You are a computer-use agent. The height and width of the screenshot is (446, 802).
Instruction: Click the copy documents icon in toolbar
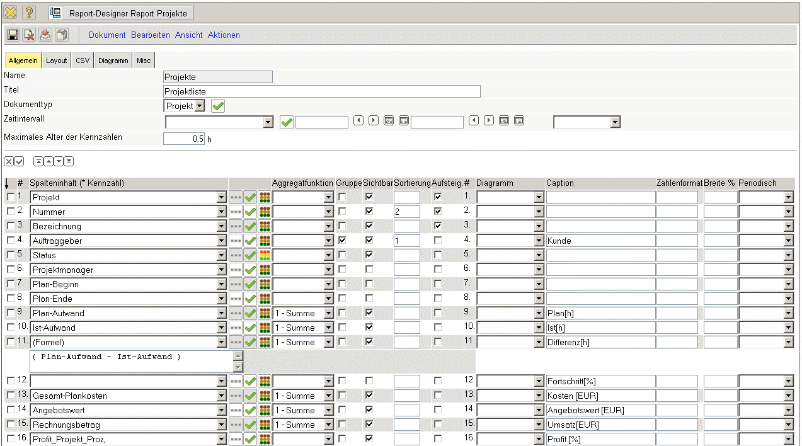(62, 35)
